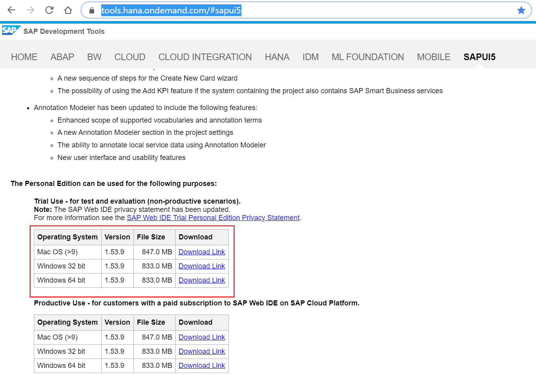Screen dimensions: 536x375
Task: Open the IDM tab
Action: pos(311,57)
